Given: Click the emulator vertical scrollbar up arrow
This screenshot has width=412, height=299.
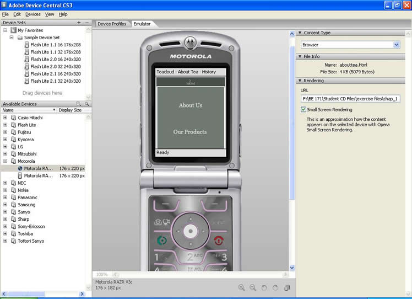Looking at the screenshot, I should click(292, 34).
